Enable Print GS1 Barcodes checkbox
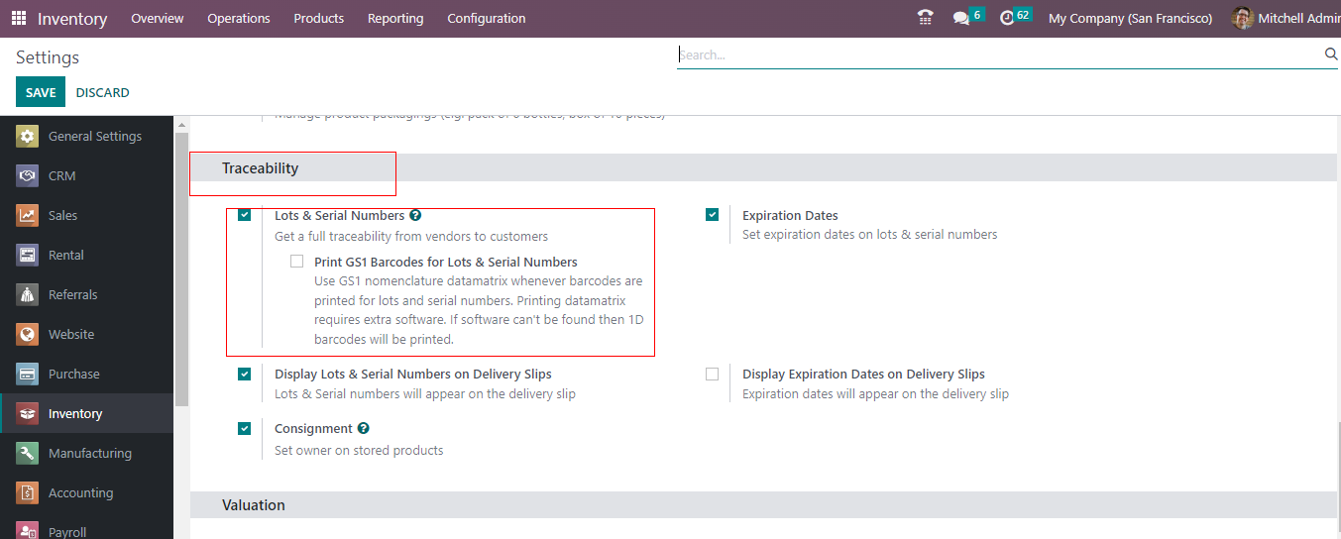Screen dimensions: 1341x539 tap(297, 262)
